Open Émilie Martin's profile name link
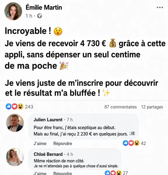 (44, 8)
